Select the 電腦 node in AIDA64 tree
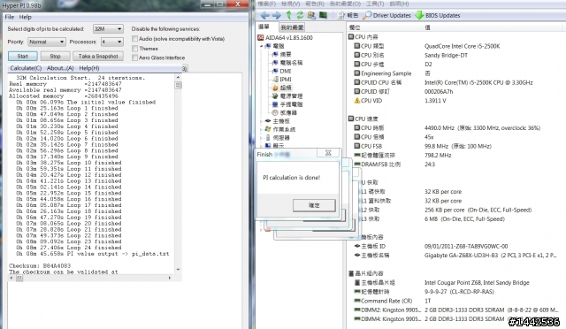The height and width of the screenshot is (329, 566). click(x=275, y=46)
